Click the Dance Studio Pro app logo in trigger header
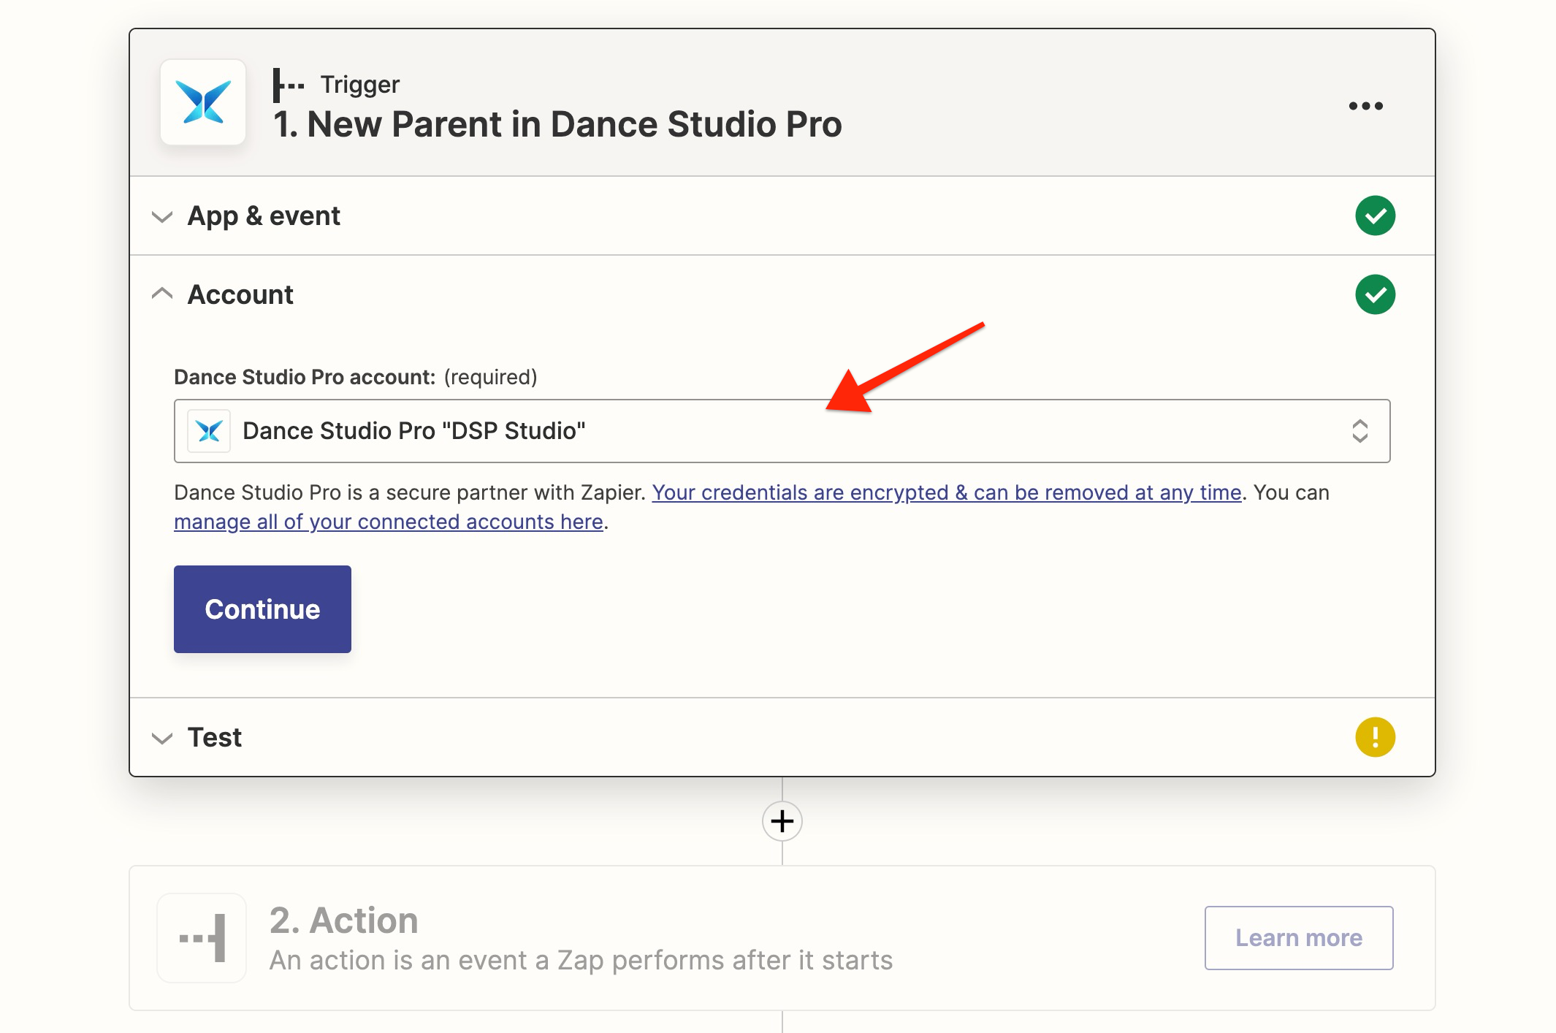The width and height of the screenshot is (1556, 1033). [203, 102]
